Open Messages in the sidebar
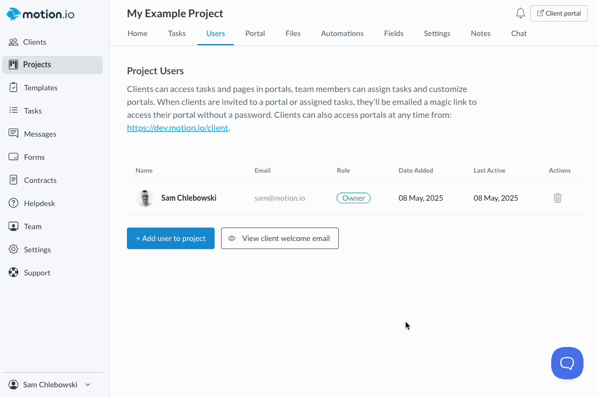The width and height of the screenshot is (598, 397). point(40,134)
